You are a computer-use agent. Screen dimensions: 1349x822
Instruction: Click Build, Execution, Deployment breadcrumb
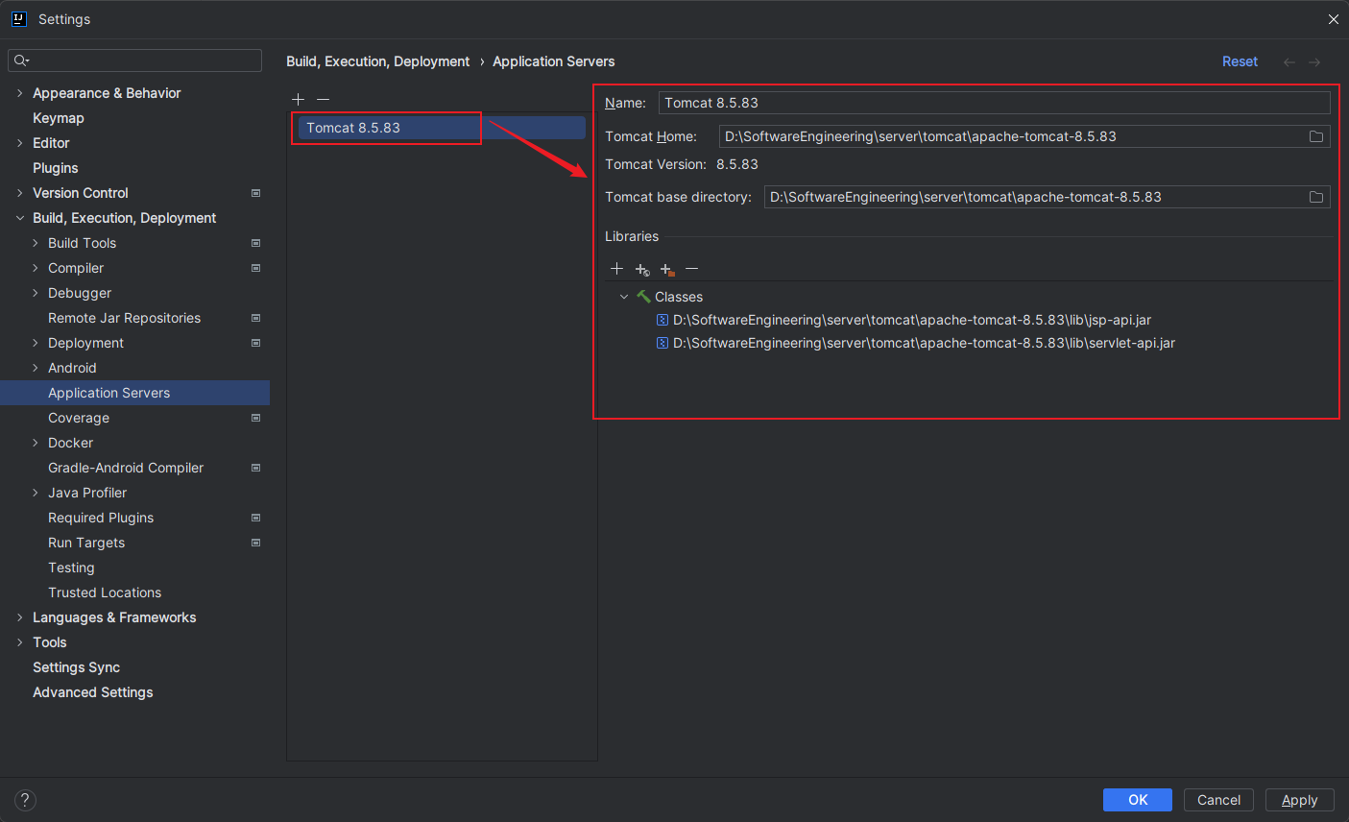pos(378,61)
